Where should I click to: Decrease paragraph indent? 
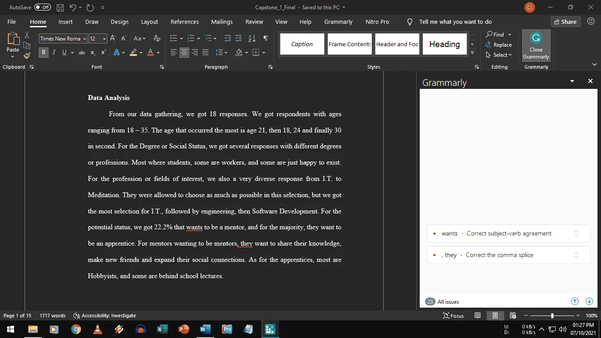click(x=227, y=38)
